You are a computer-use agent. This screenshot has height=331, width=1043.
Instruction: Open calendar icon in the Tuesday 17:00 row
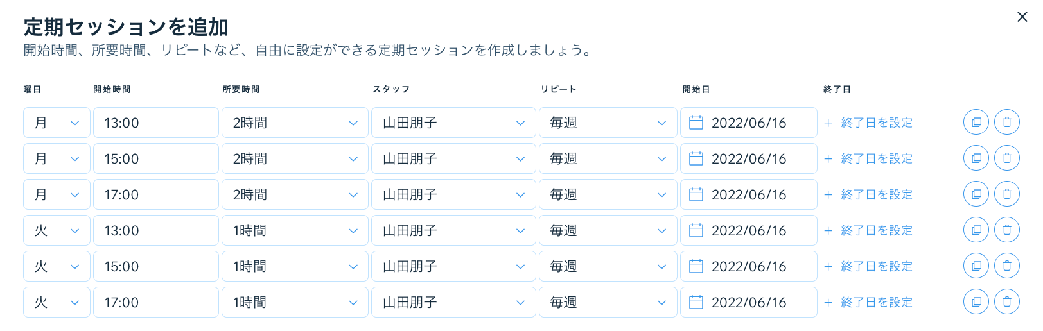696,302
